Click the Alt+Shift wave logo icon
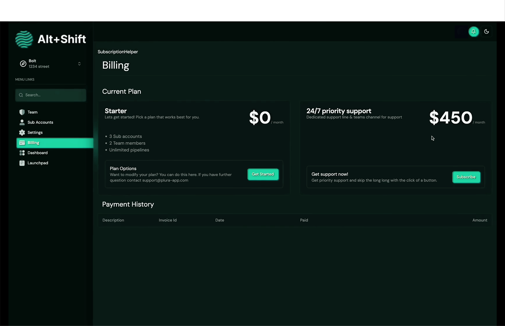505x326 pixels. click(24, 39)
